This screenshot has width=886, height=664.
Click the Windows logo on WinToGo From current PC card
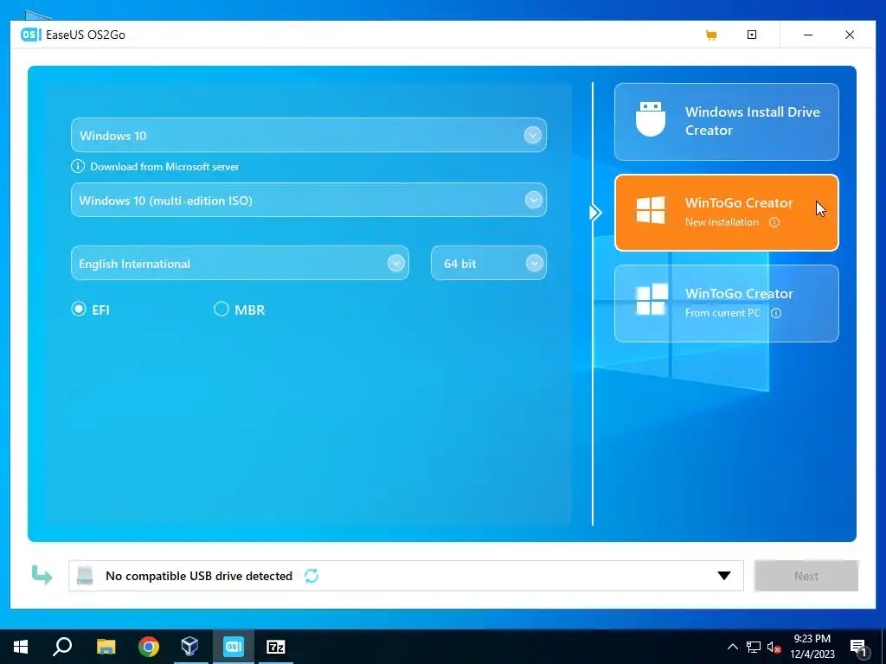(x=651, y=300)
